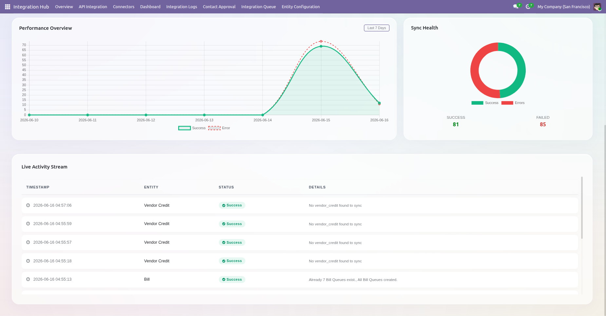This screenshot has width=606, height=316.
Task: Click clock icon beside 04:55:13 timestamp
Action: point(28,279)
